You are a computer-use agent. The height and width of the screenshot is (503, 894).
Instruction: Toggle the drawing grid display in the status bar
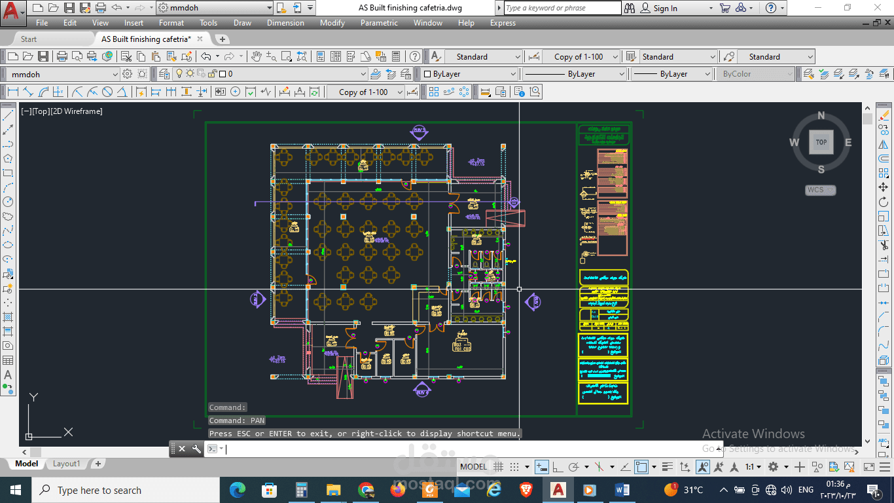(x=499, y=467)
